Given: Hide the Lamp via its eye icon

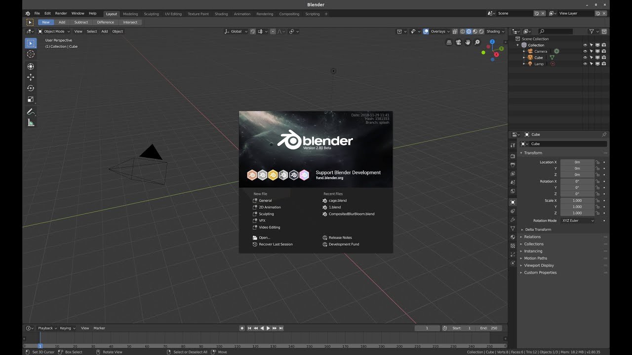Looking at the screenshot, I should tap(585, 64).
